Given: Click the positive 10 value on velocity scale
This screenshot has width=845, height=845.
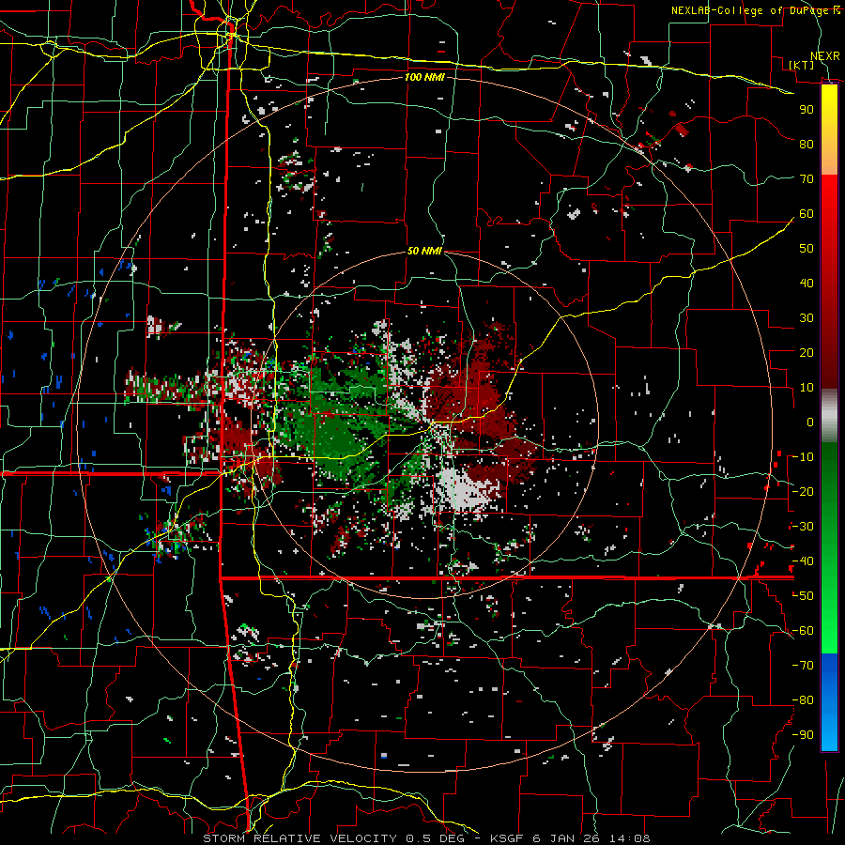Looking at the screenshot, I should click(807, 388).
